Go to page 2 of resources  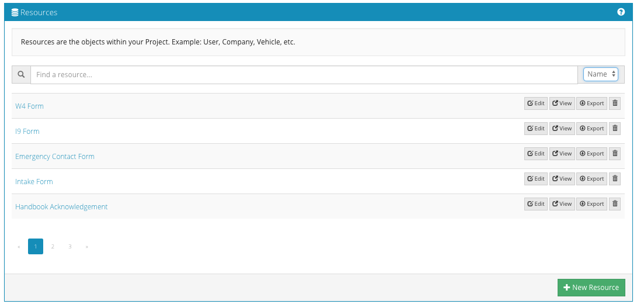click(x=53, y=247)
